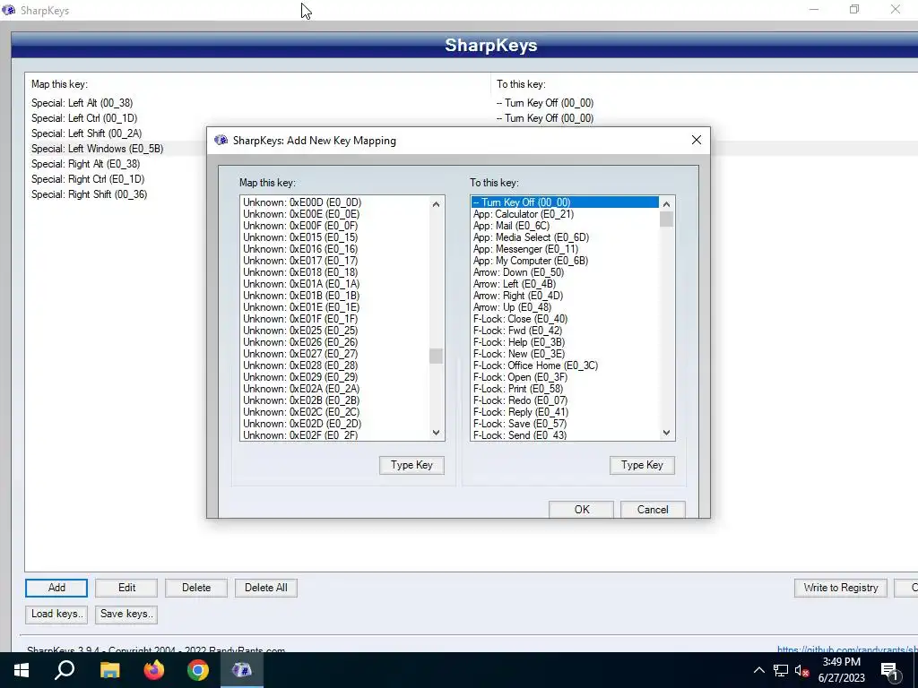Select App: Mail (E0_6C)
The height and width of the screenshot is (688, 918).
click(565, 226)
